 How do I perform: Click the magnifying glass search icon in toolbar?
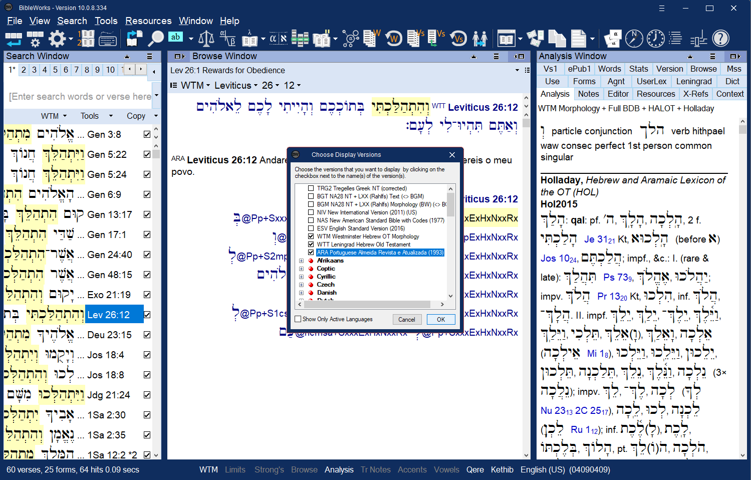point(155,39)
